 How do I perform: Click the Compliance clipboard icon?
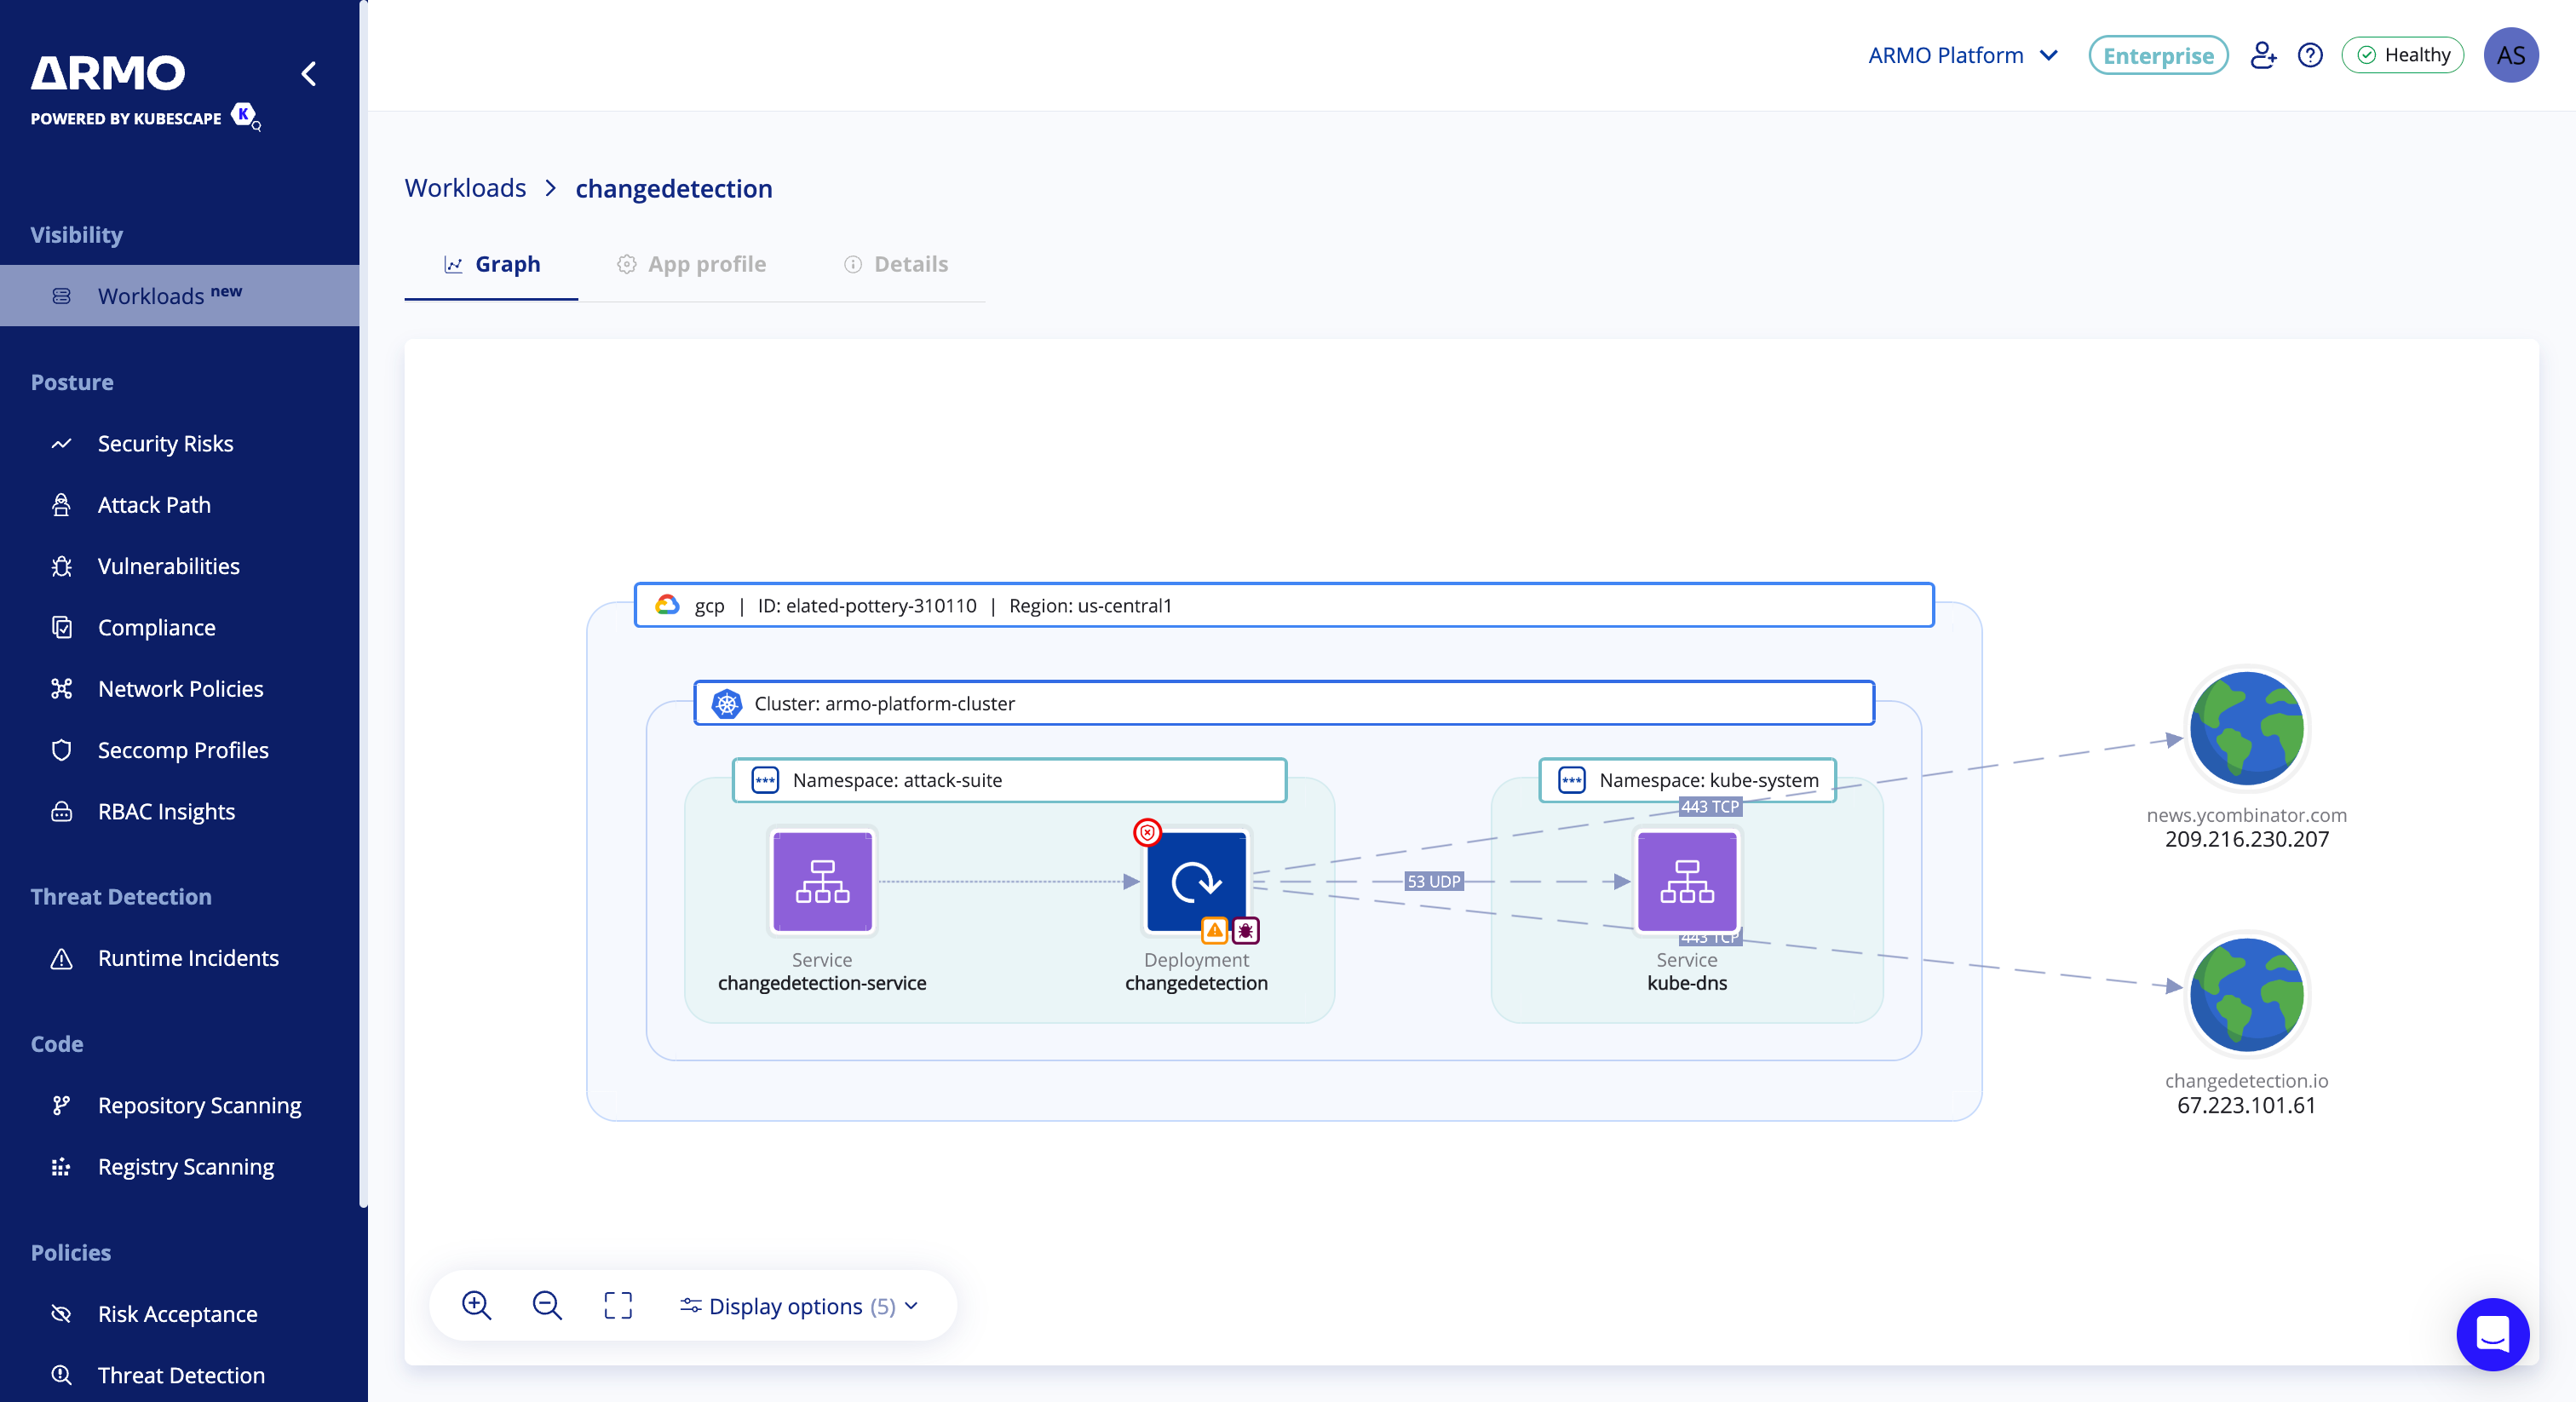click(61, 627)
